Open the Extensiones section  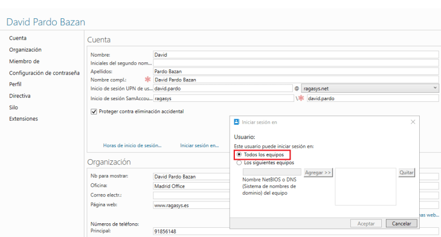coord(24,118)
